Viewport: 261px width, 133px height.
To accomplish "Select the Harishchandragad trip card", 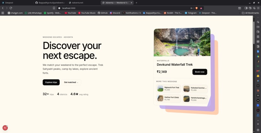I will (195, 99).
